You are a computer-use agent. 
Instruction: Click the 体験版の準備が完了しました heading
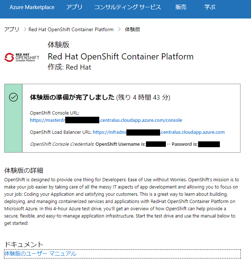point(72,97)
